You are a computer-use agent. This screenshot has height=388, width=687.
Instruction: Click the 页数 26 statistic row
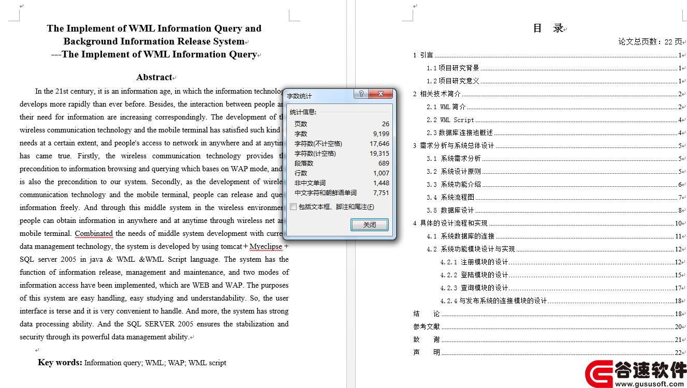click(x=342, y=124)
